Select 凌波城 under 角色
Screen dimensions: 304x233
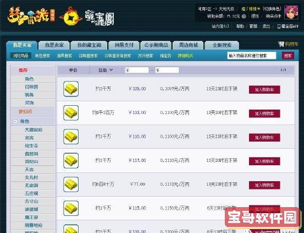[31, 209]
